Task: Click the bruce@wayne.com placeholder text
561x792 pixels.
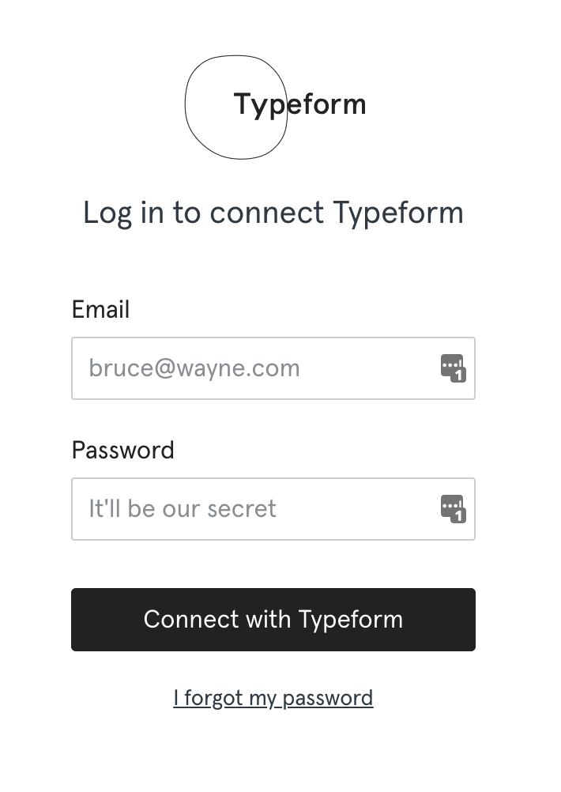Action: 194,368
